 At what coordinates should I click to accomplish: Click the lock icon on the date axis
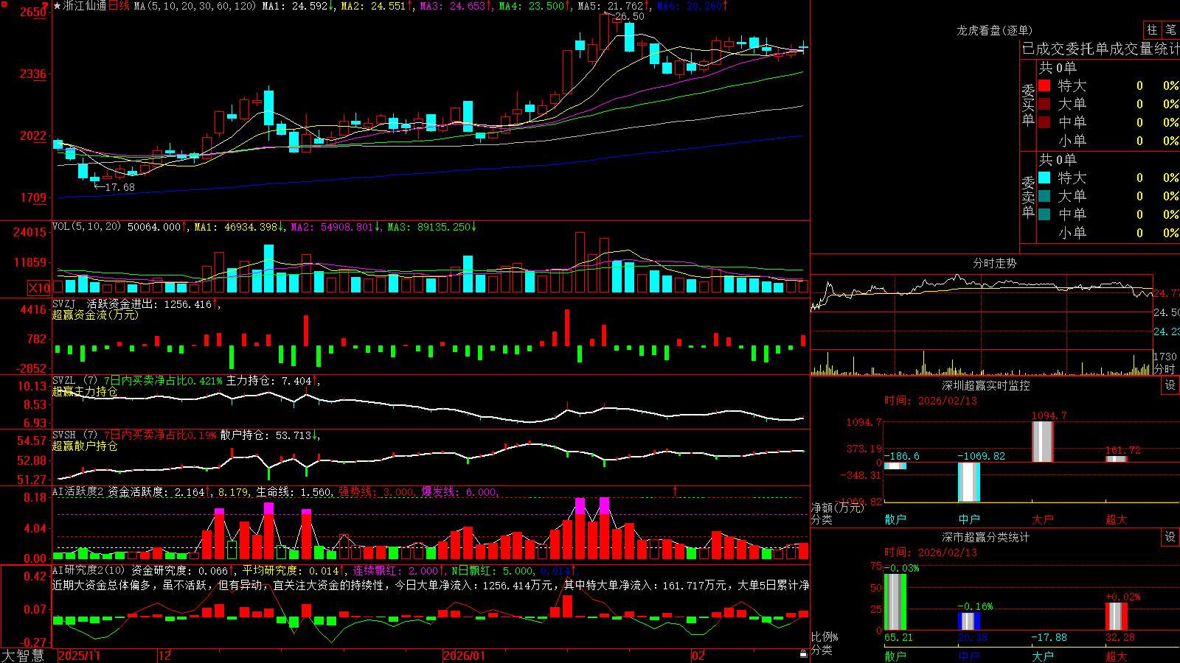click(x=803, y=654)
